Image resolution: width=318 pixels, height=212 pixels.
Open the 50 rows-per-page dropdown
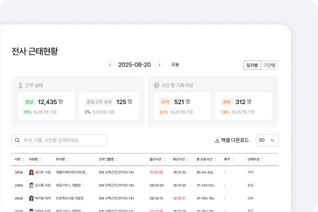(x=267, y=140)
